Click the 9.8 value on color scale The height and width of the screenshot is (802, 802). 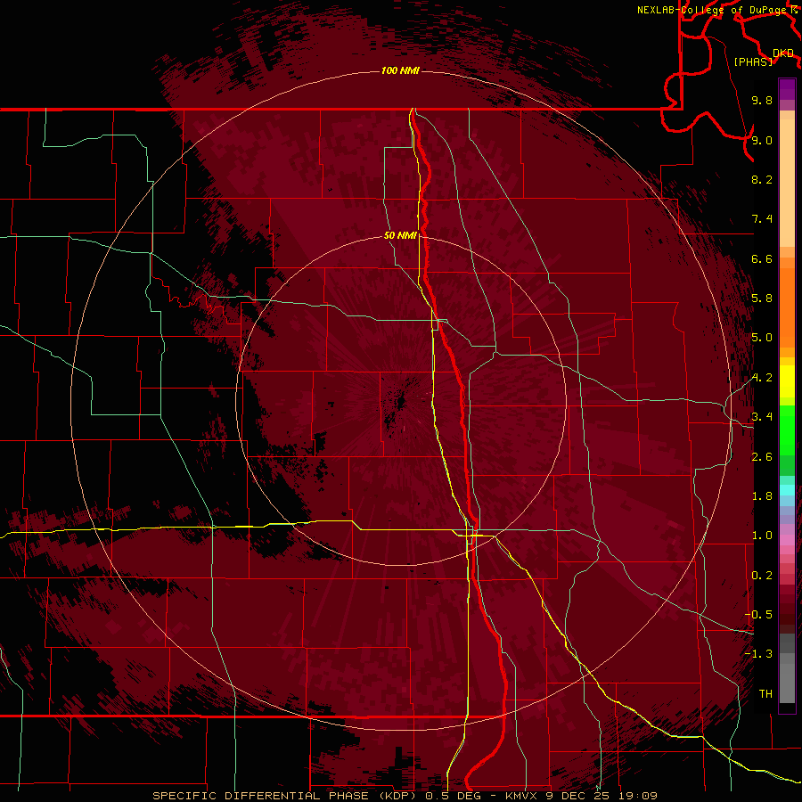click(762, 100)
